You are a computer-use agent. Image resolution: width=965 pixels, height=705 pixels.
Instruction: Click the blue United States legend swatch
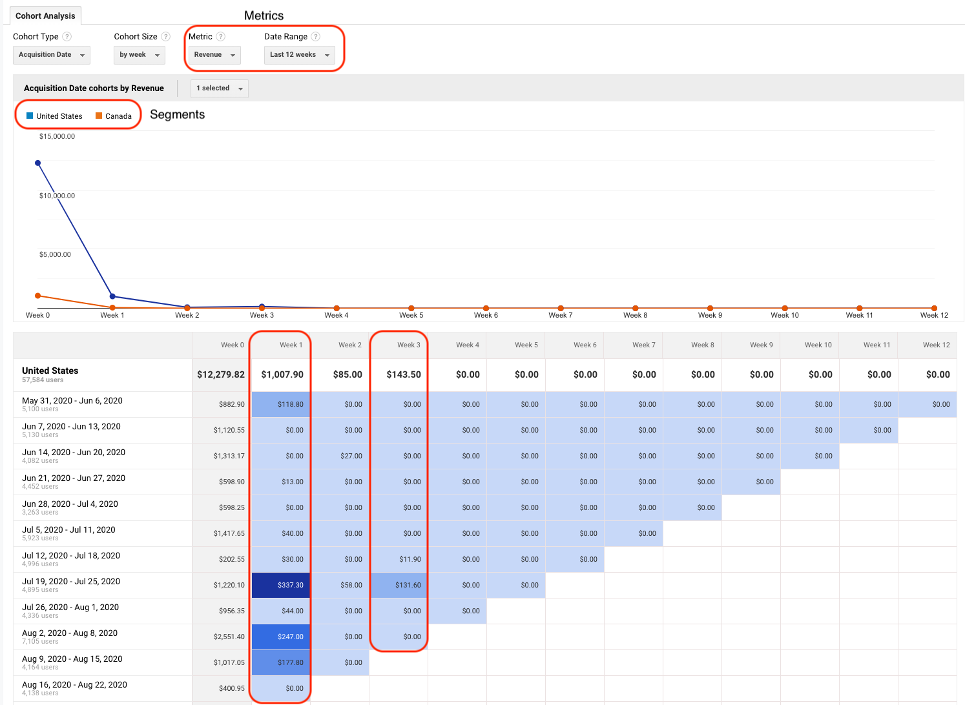coord(30,116)
